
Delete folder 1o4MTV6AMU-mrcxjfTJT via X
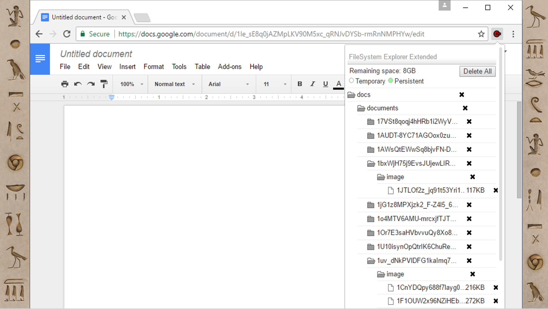point(469,219)
